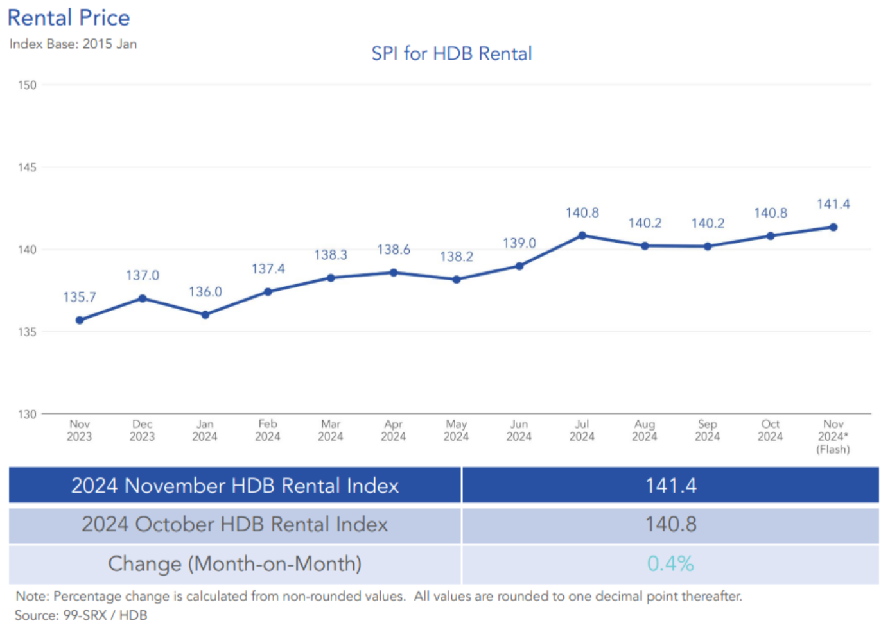This screenshot has width=890, height=623.
Task: Click the 137.0 value label for Dec 2023
Action: click(143, 275)
